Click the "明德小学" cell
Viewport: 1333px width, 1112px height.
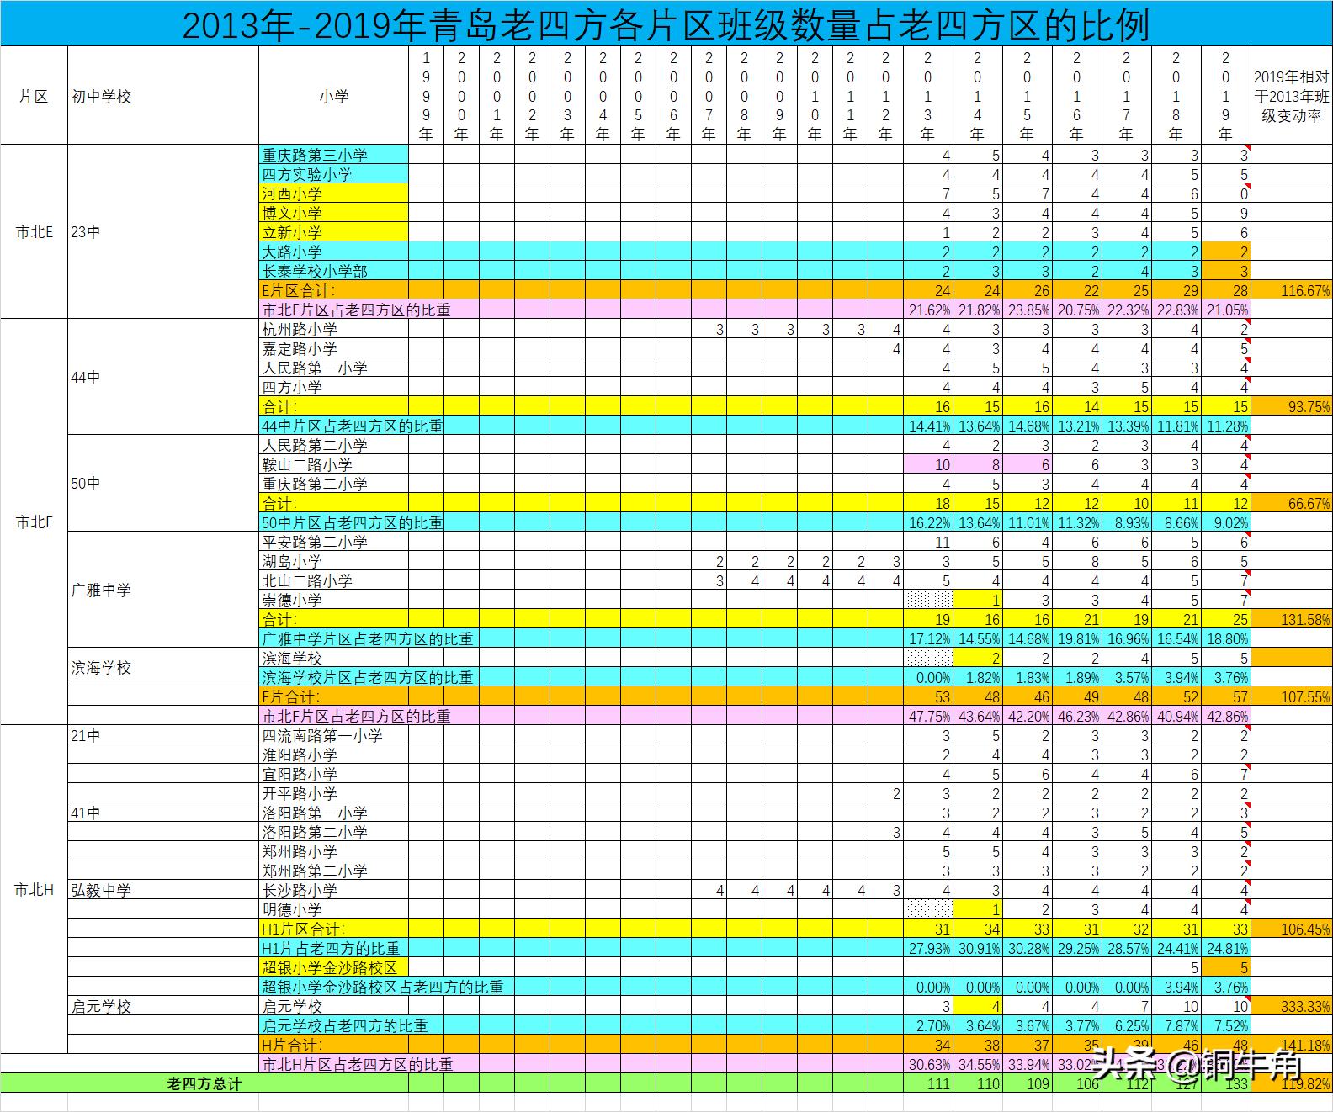334,909
